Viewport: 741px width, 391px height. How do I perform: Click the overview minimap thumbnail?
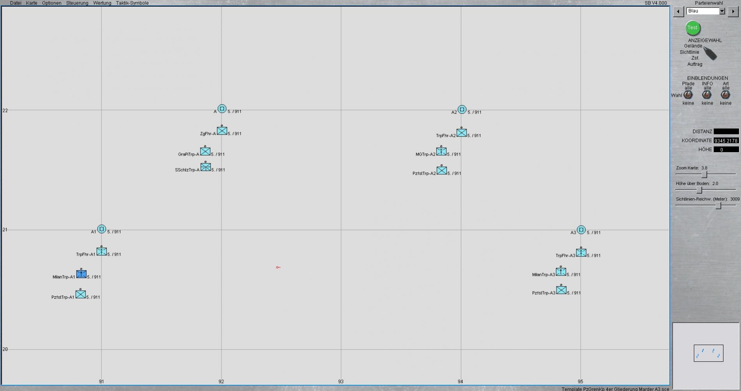coord(708,353)
